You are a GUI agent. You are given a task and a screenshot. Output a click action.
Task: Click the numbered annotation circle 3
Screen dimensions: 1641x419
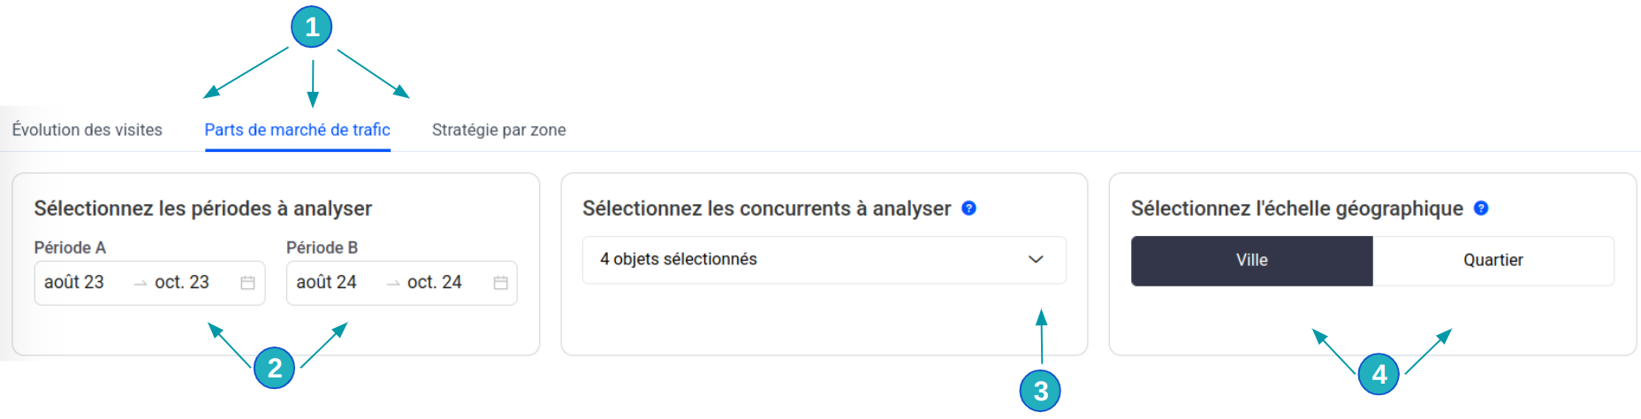coord(1040,391)
